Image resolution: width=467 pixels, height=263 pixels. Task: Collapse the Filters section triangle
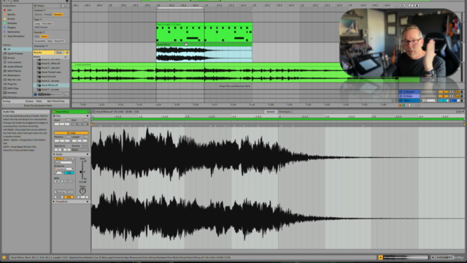35,6
